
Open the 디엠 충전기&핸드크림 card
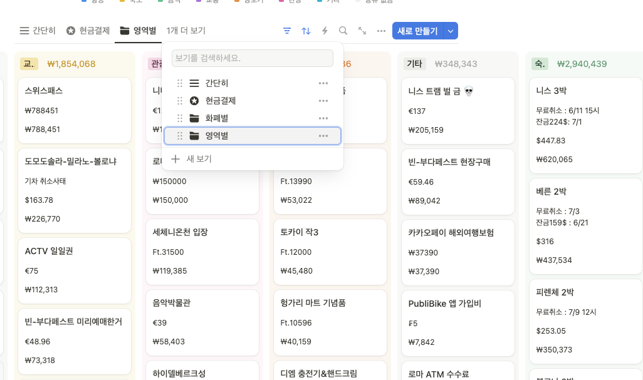pyautogui.click(x=330, y=371)
